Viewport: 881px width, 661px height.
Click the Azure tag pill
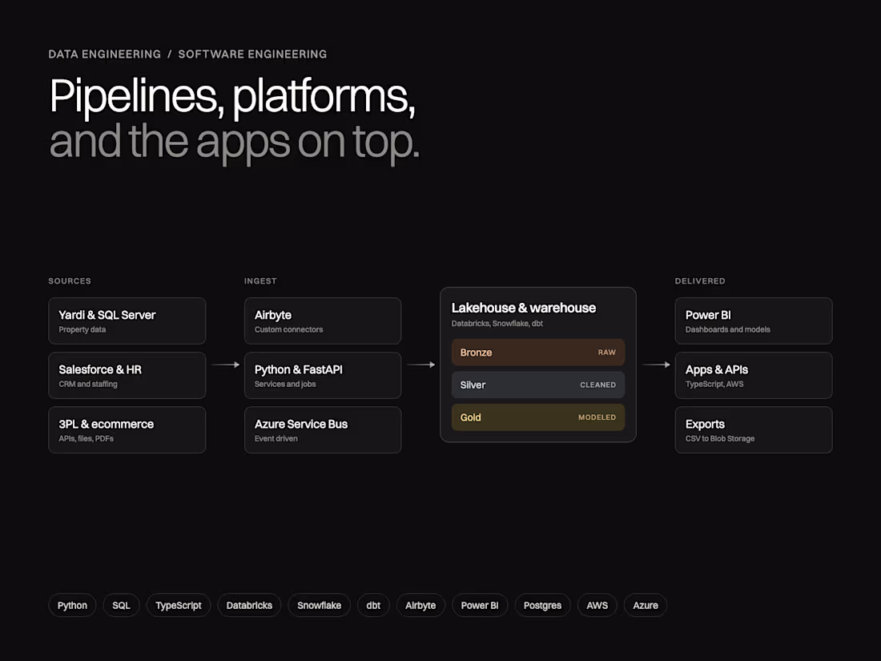click(x=646, y=606)
